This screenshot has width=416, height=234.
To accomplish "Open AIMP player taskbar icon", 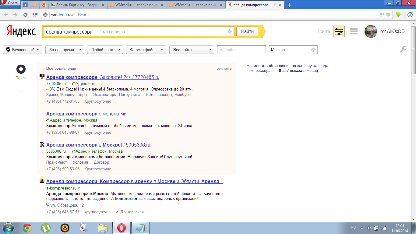I will coord(65,228).
